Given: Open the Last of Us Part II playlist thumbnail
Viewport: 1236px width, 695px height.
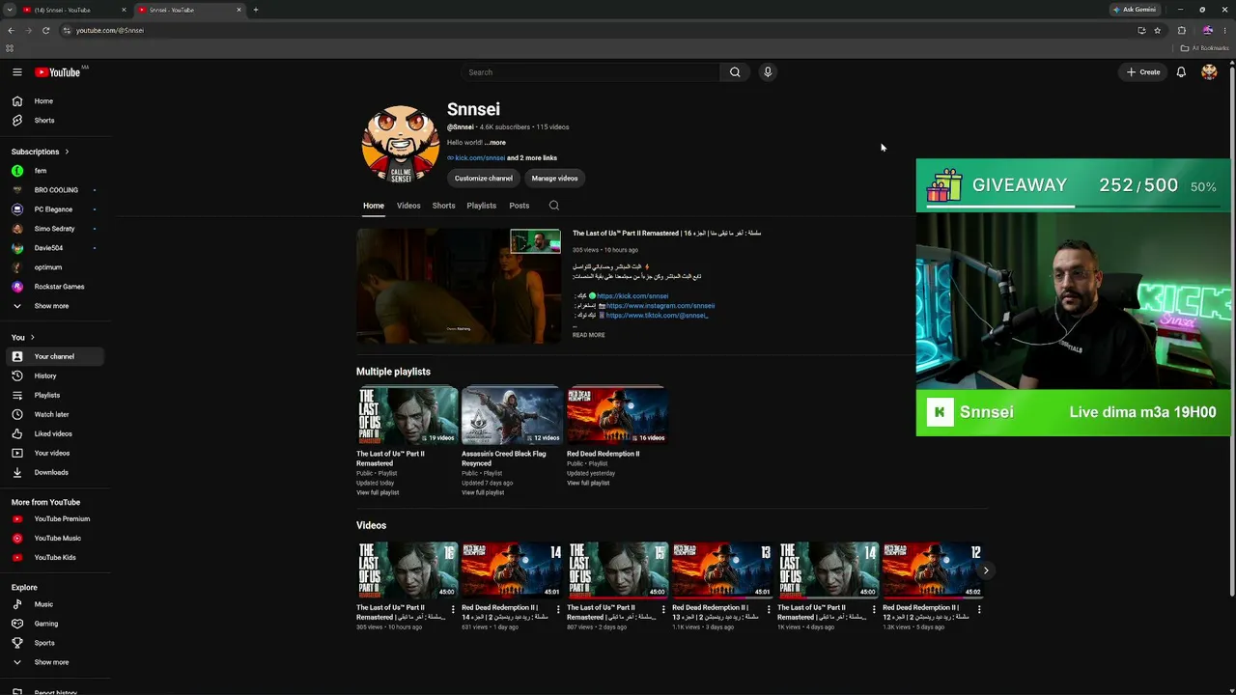Looking at the screenshot, I should pyautogui.click(x=407, y=415).
